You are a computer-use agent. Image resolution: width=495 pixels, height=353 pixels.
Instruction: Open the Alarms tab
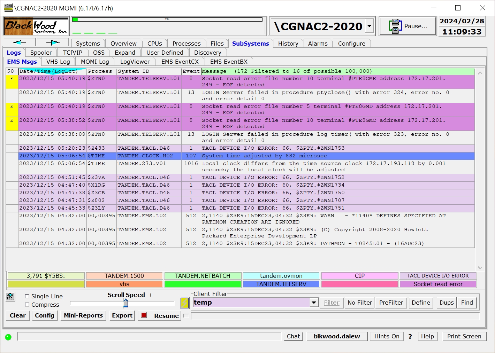tap(318, 44)
